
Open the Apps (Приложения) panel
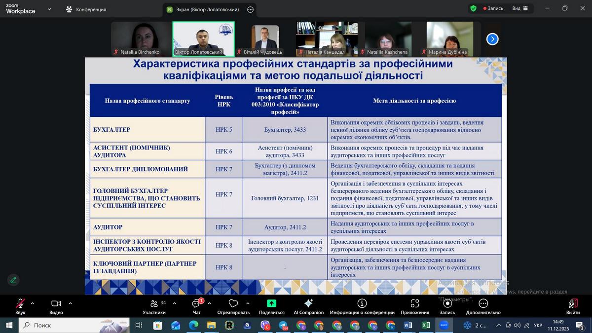click(x=415, y=306)
